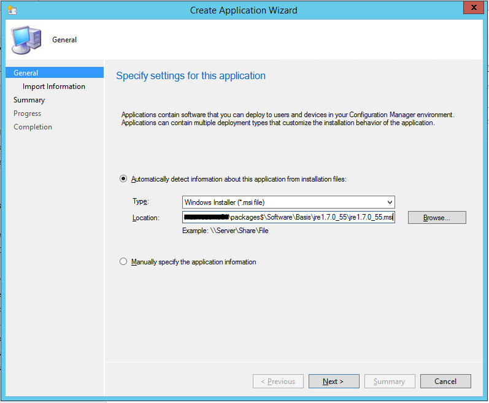Open the Summary step in the sidebar
The width and height of the screenshot is (489, 403).
coord(29,100)
